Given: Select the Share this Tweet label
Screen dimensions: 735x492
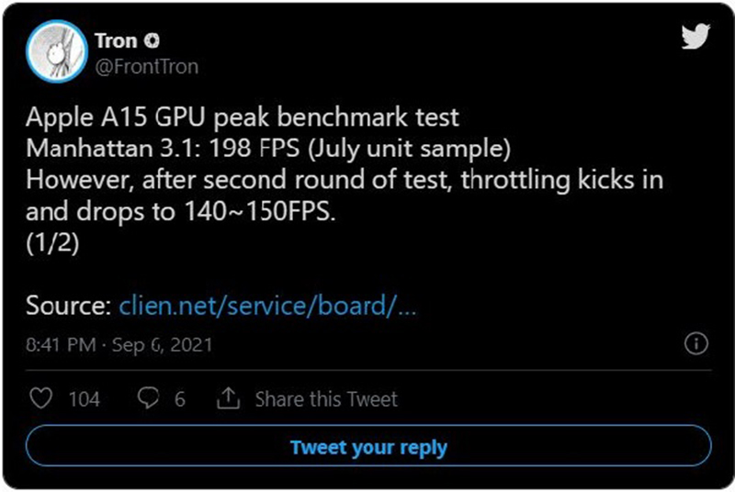Looking at the screenshot, I should (x=326, y=399).
